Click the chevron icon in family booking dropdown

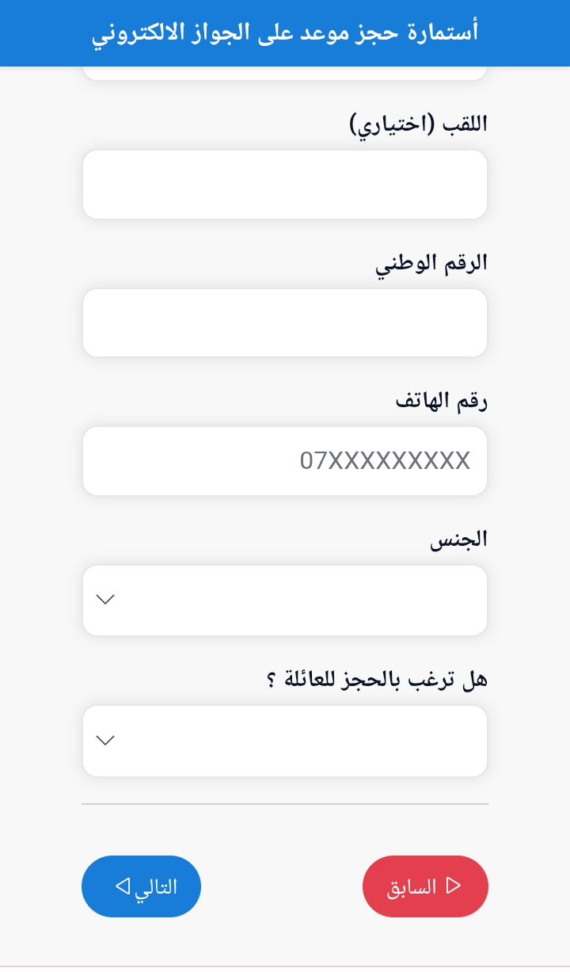pyautogui.click(x=105, y=741)
